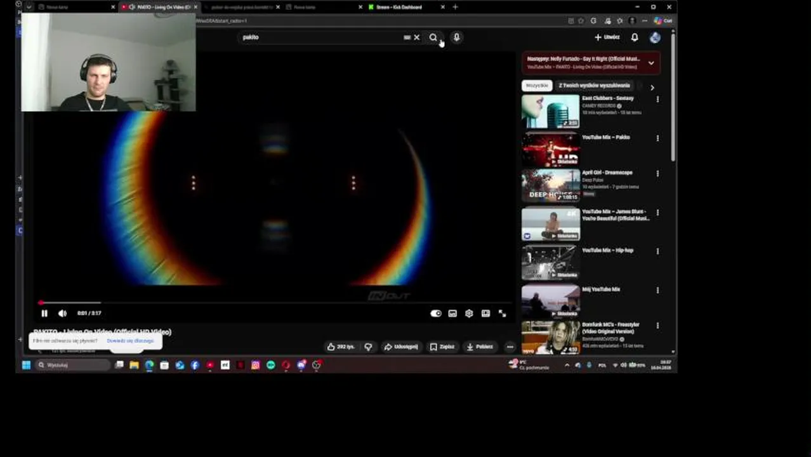Open the Utwórz create button
The image size is (811, 457).
click(607, 37)
